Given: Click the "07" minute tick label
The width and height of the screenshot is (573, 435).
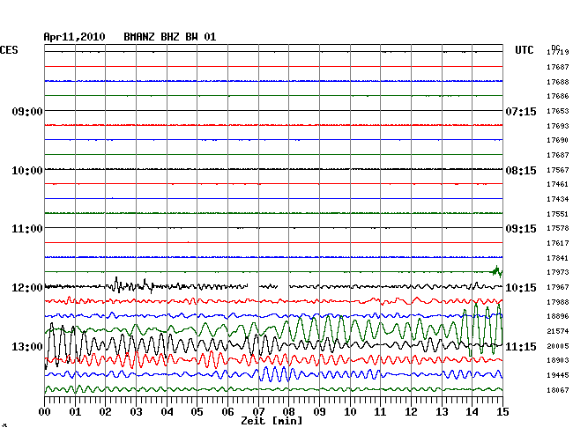Looking at the screenshot, I should click(258, 412).
